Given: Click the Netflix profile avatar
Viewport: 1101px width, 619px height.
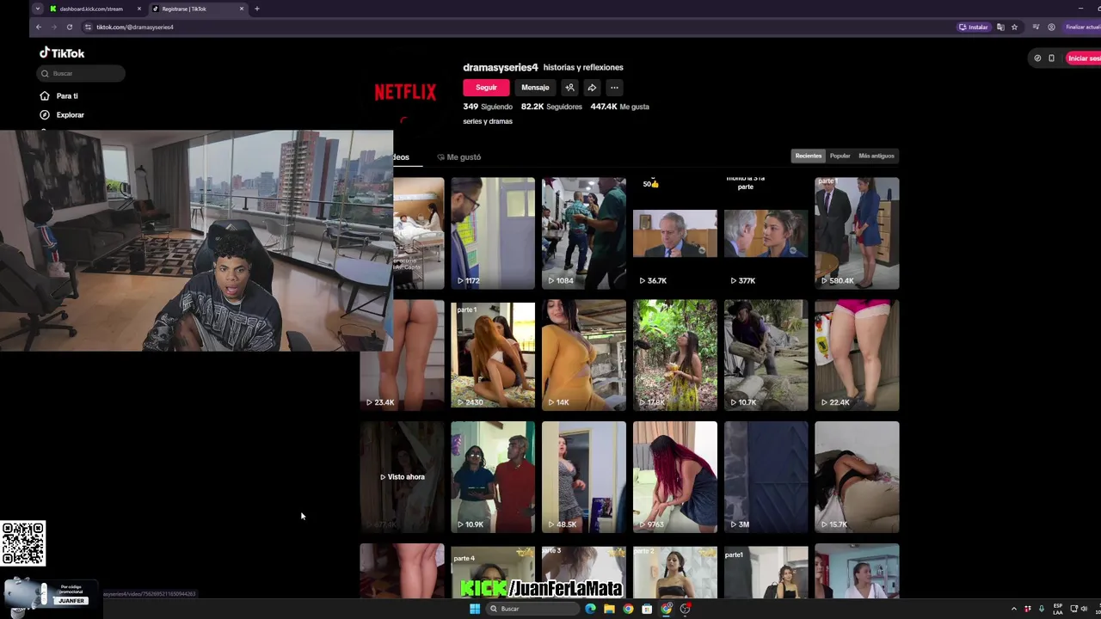Looking at the screenshot, I should (405, 92).
